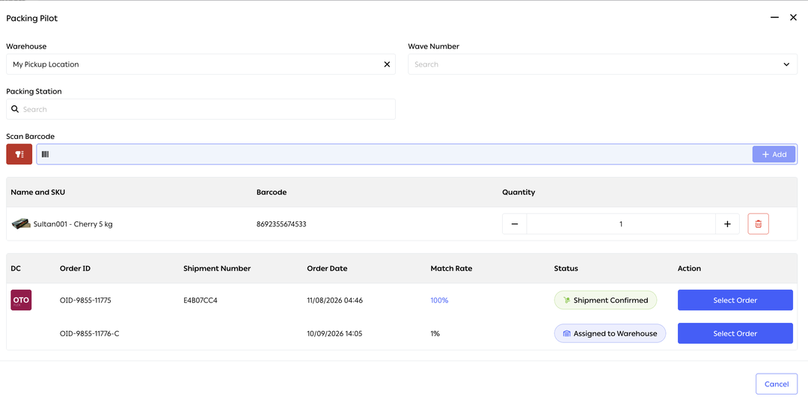Screen dimensions: 808x405
Task: Select Order for OID-9855-11776-C
Action: [x=735, y=333]
